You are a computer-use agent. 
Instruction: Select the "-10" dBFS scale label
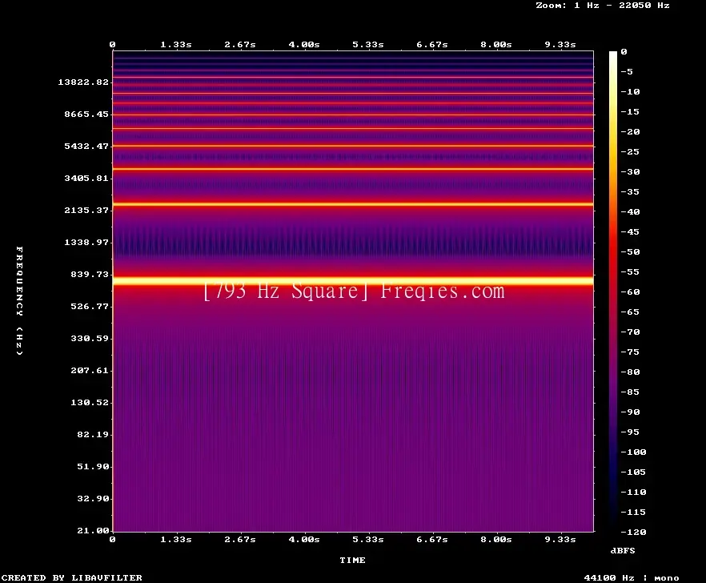point(630,92)
